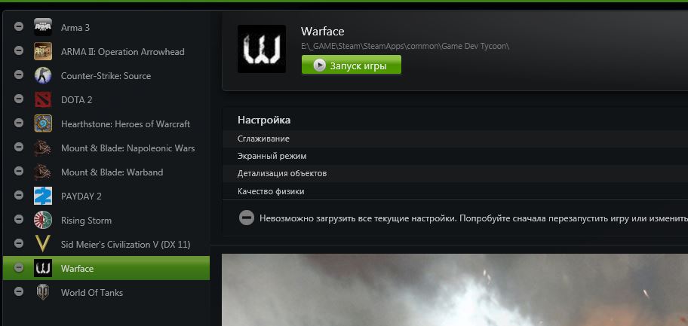Click the Warface title in header
The height and width of the screenshot is (326, 688).
coord(323,31)
